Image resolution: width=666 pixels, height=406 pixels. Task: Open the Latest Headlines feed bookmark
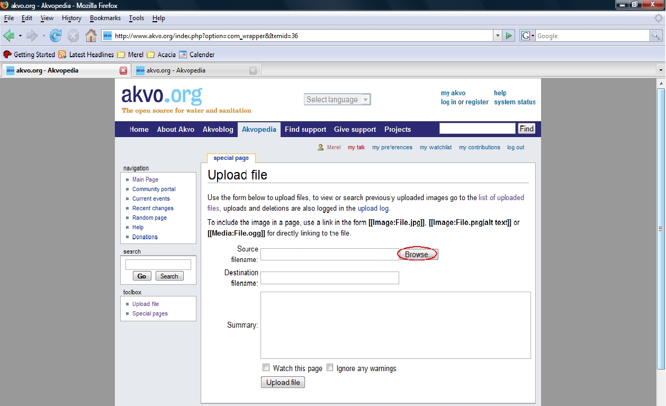click(x=86, y=55)
